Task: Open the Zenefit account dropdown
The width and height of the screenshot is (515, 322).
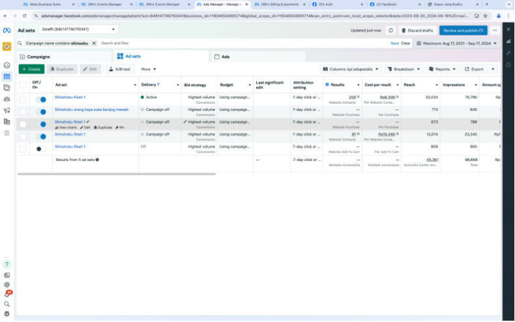Action: 78,29
